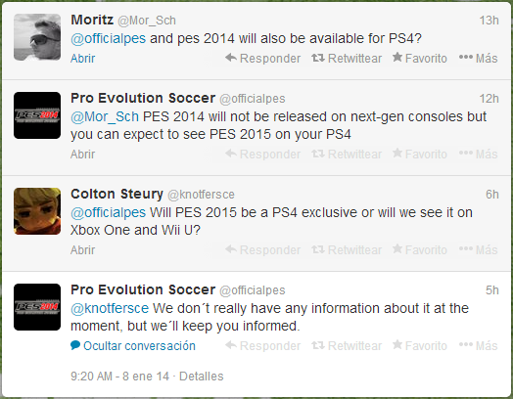Image resolution: width=513 pixels, height=399 pixels.
Task: Open Más menu on Colton Steury's tweet
Action: click(x=479, y=250)
